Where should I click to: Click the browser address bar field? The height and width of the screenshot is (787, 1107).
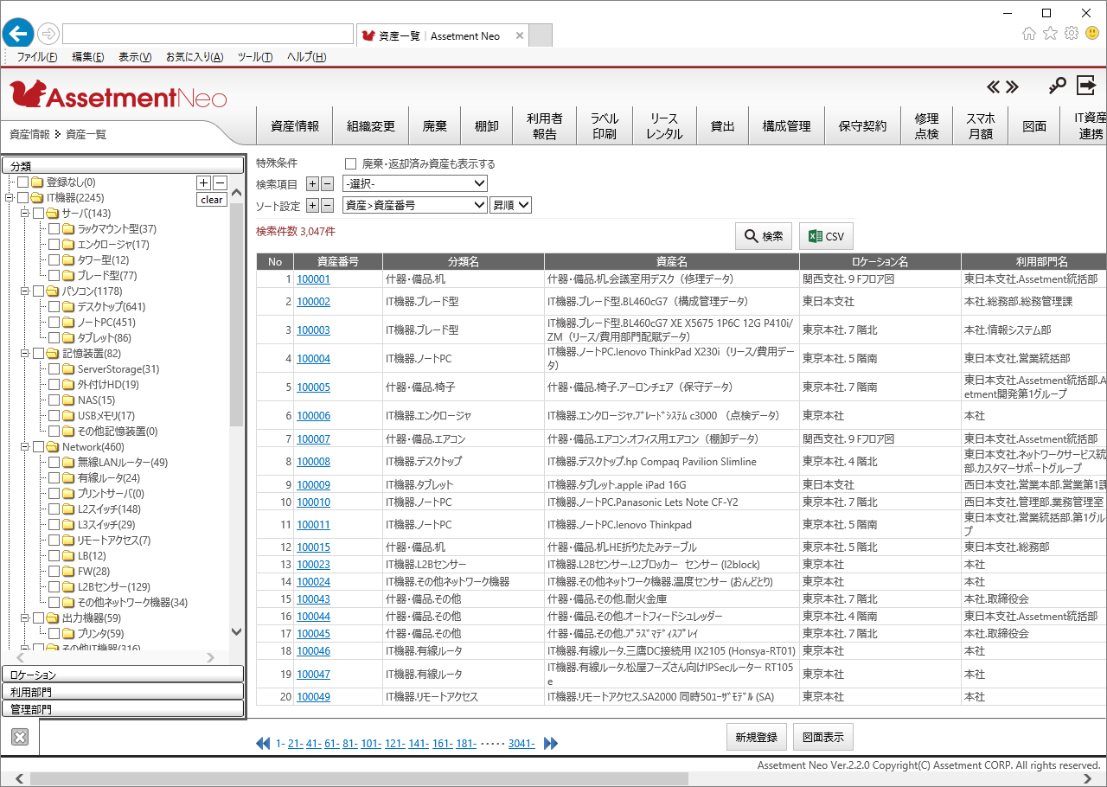(x=208, y=34)
